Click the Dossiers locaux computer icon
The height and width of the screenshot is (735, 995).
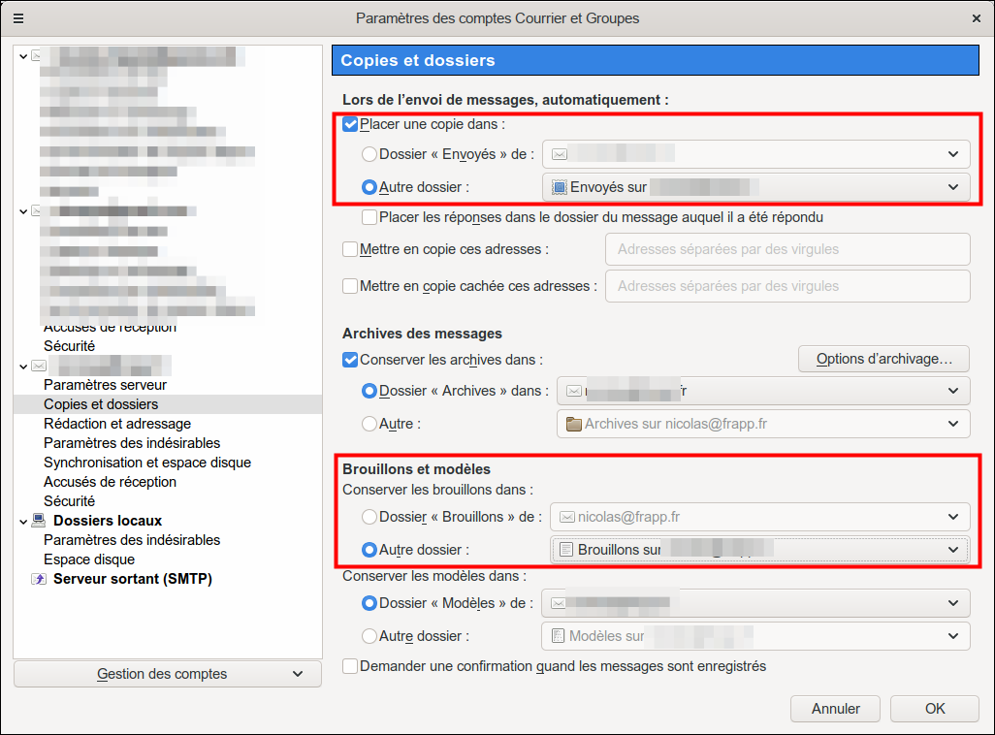tap(39, 521)
